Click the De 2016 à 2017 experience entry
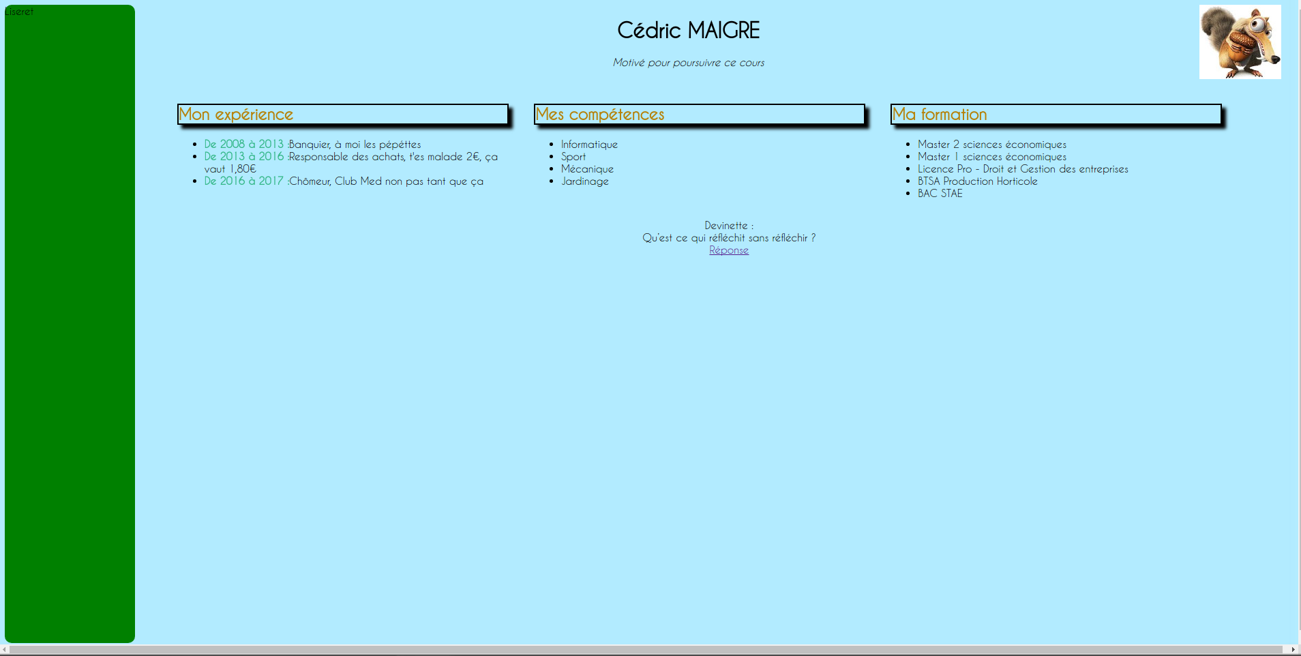Viewport: 1301px width, 656px height. point(344,181)
